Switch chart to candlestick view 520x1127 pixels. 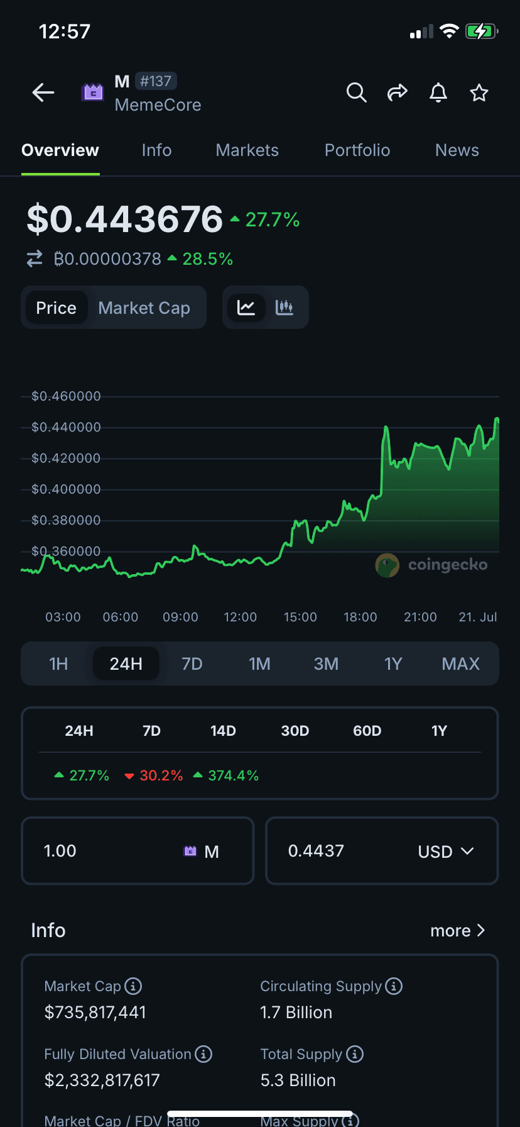pos(284,308)
